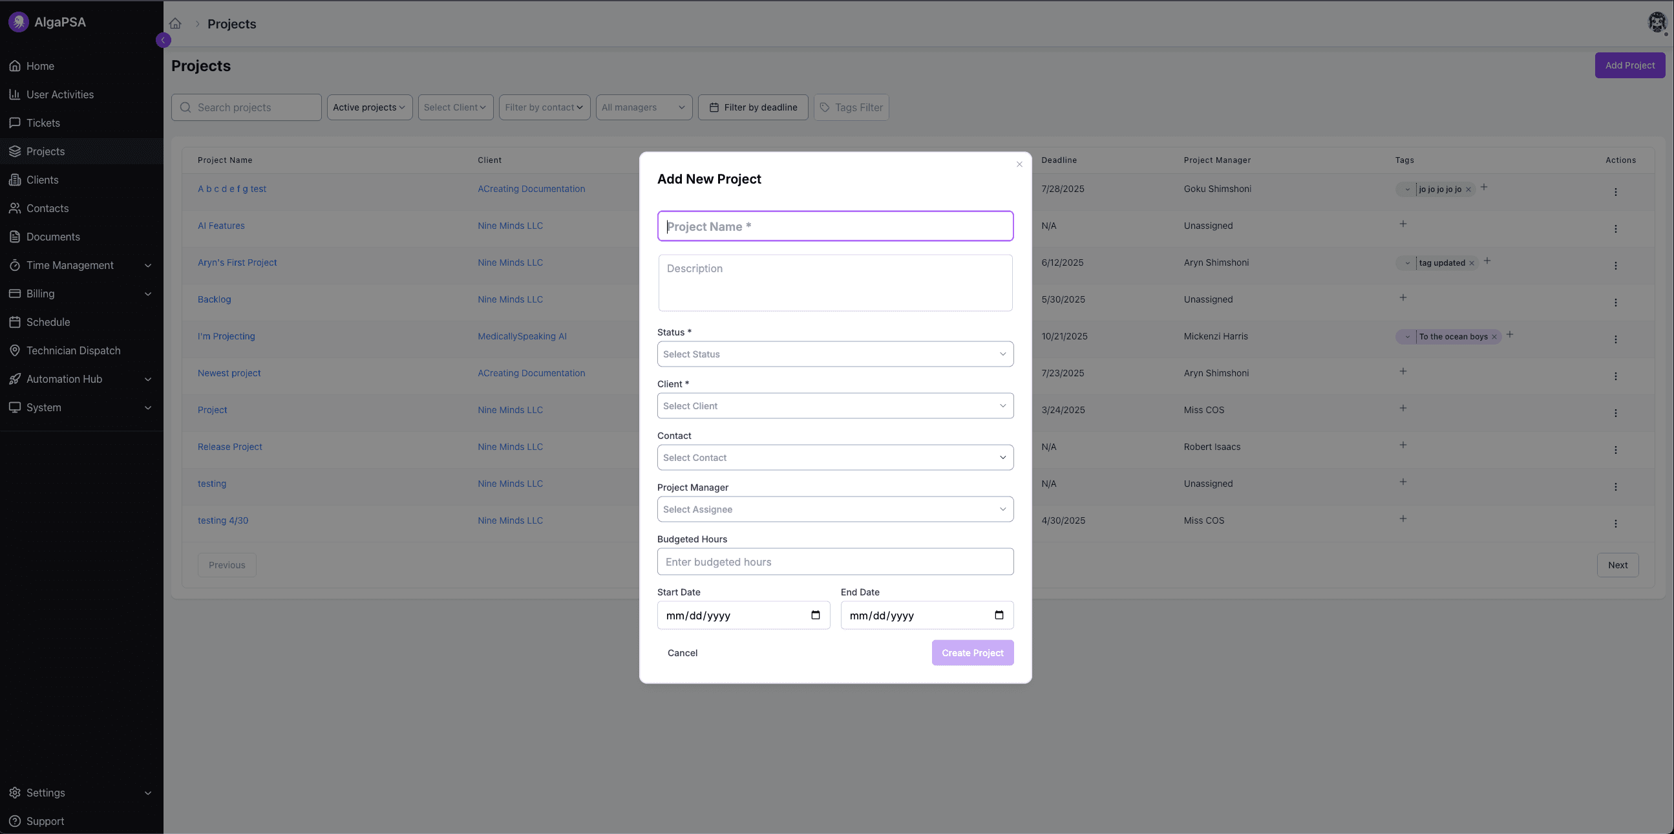The width and height of the screenshot is (1674, 834).
Task: Click the user avatar in the top right corner
Action: pos(1657,22)
